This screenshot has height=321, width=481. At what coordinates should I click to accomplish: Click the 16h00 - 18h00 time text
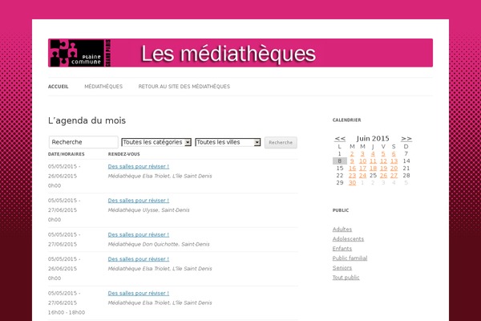tap(67, 312)
